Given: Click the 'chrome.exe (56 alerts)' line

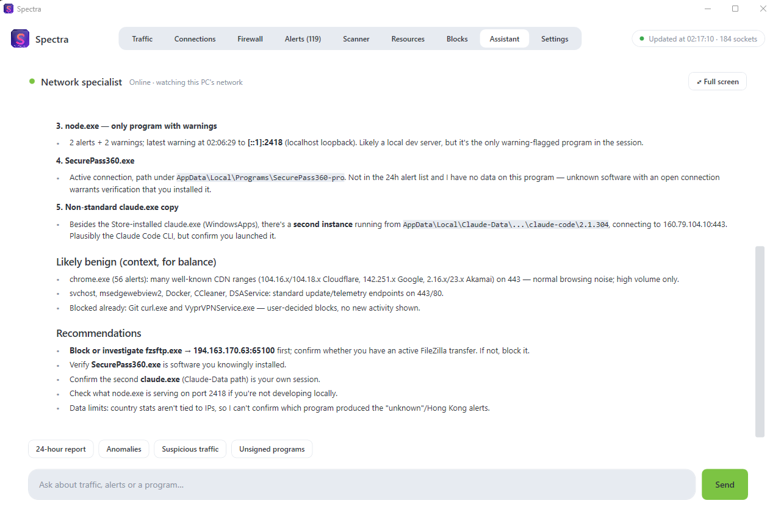Looking at the screenshot, I should [x=374, y=279].
